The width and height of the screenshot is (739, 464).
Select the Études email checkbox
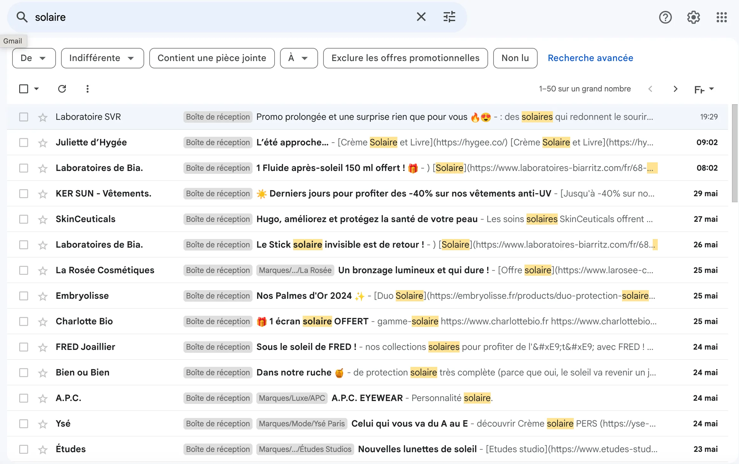click(x=24, y=449)
